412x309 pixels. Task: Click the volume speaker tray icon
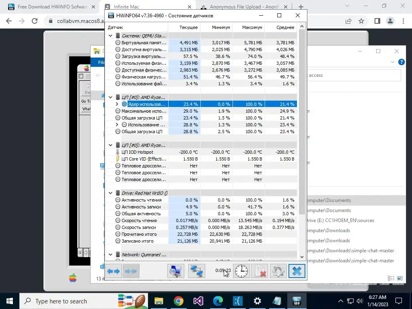click(360, 301)
